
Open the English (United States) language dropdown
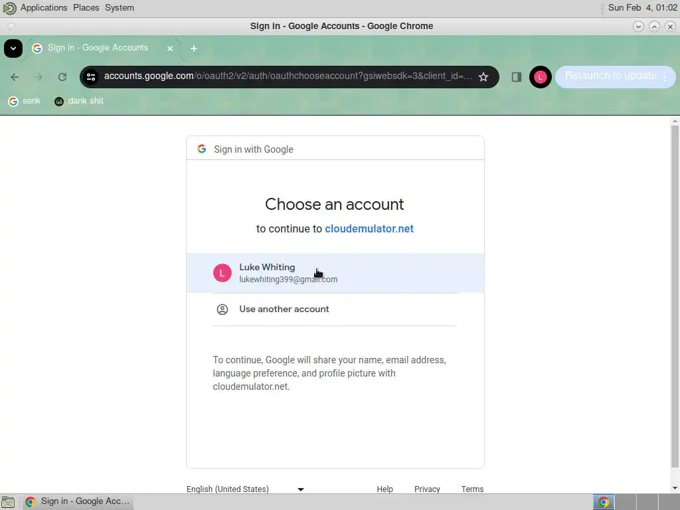tap(245, 489)
